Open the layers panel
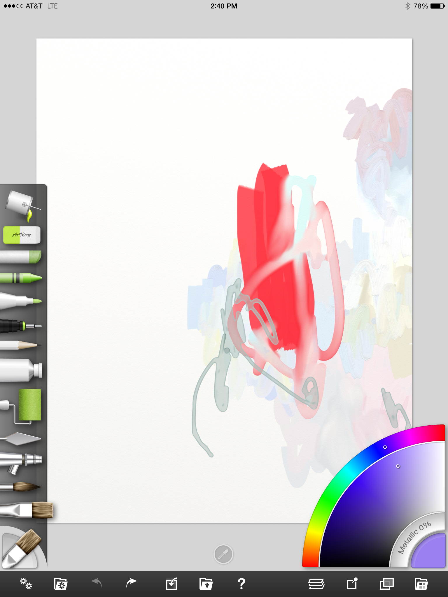 coord(316,584)
